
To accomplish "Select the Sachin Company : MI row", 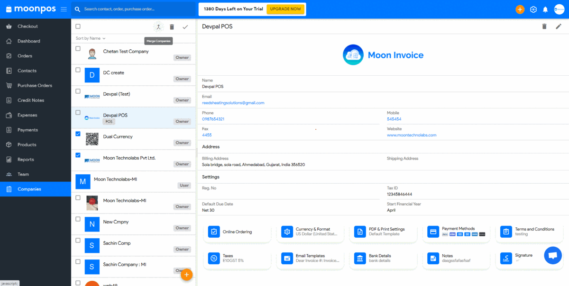I will click(133, 267).
